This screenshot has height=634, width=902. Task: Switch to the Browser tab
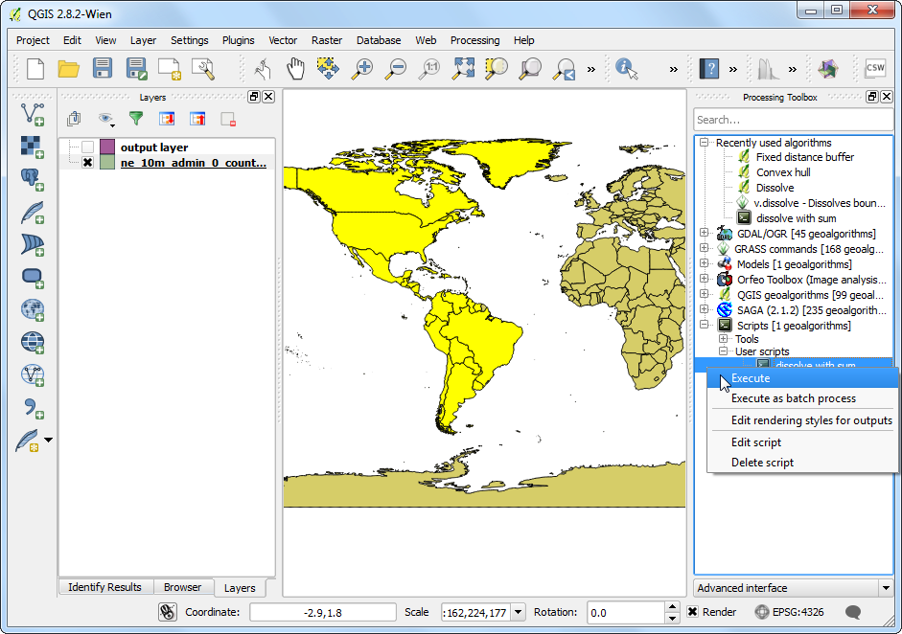[x=182, y=587]
